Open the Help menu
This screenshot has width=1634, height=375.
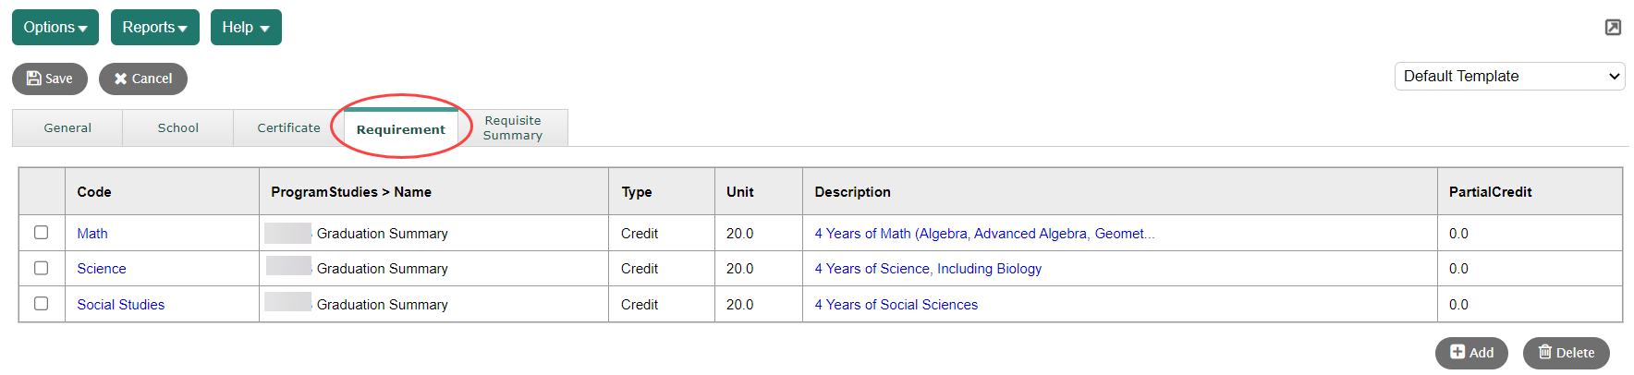[x=246, y=28]
